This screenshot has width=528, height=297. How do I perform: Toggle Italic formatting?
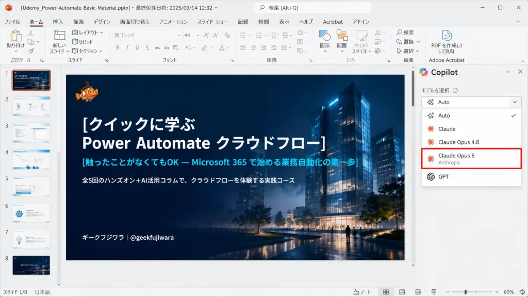[127, 48]
